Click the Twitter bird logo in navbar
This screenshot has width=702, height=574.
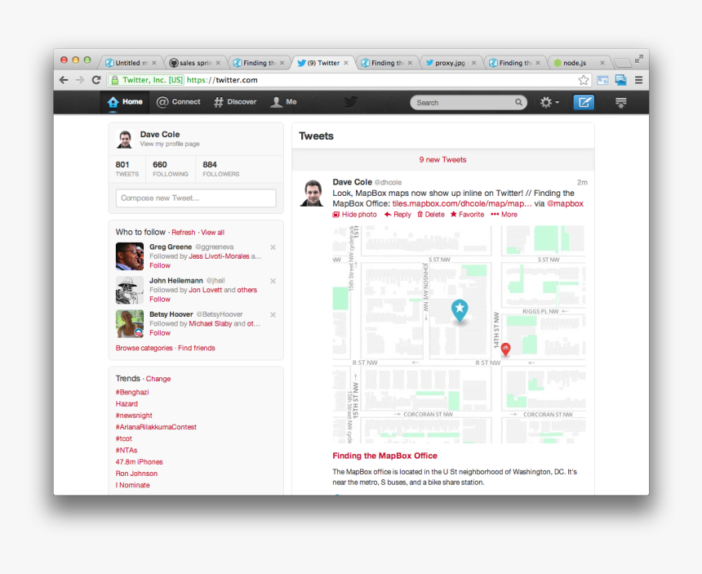(350, 102)
